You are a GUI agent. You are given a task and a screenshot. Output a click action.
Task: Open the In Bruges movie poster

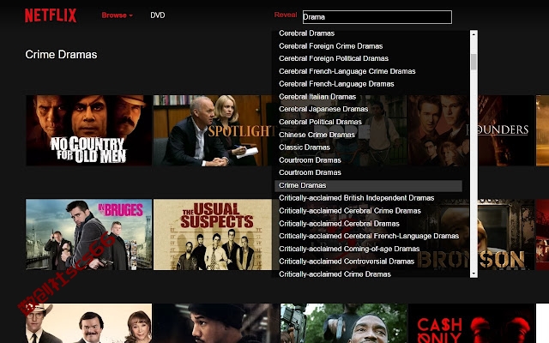pyautogui.click(x=89, y=234)
